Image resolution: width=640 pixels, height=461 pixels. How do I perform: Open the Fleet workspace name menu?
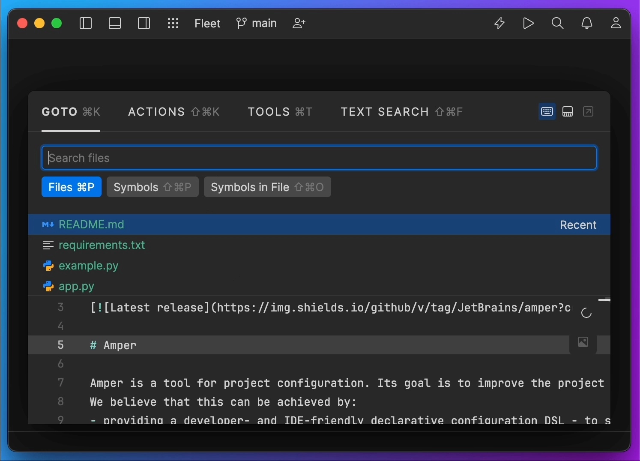pos(207,23)
